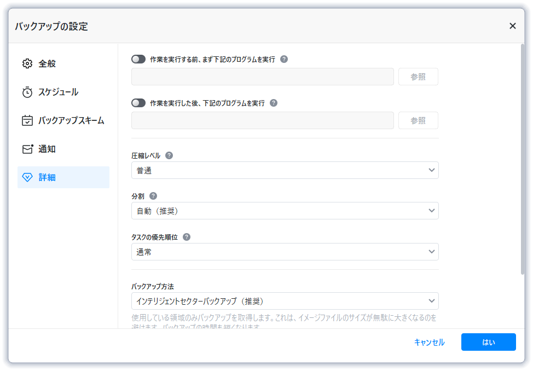Enable the 作業を実行した後 program toggle
This screenshot has height=371, width=533.
pos(138,103)
